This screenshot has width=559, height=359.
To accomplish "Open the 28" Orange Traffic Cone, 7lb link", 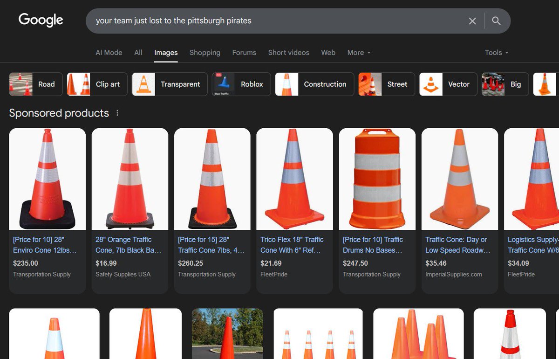I will [128, 245].
